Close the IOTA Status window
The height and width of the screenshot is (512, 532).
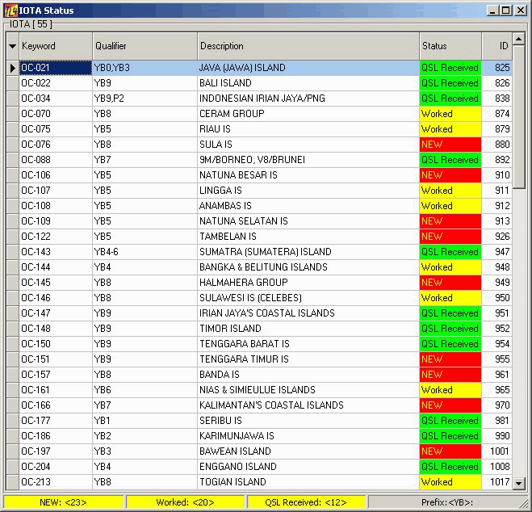click(521, 10)
